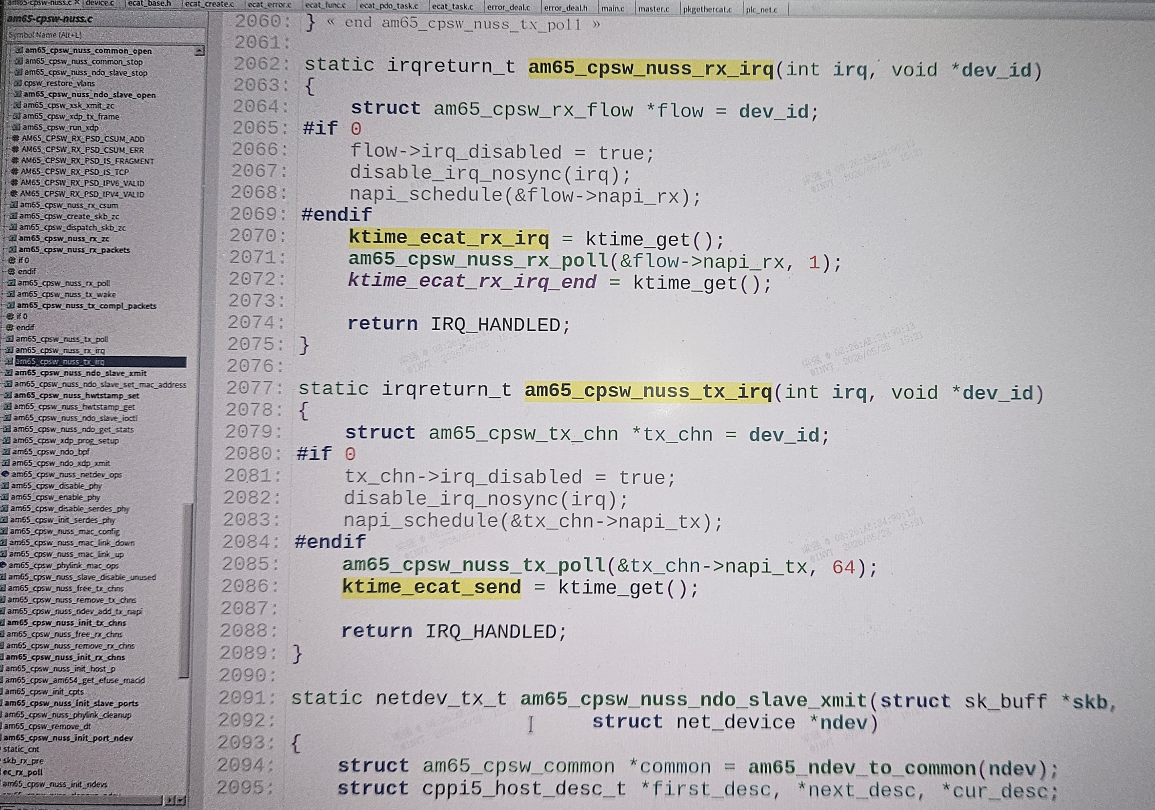This screenshot has height=810, width=1155.
Task: Click highlighted ktime_ecat_rx_irq variable in code
Action: [x=449, y=237]
